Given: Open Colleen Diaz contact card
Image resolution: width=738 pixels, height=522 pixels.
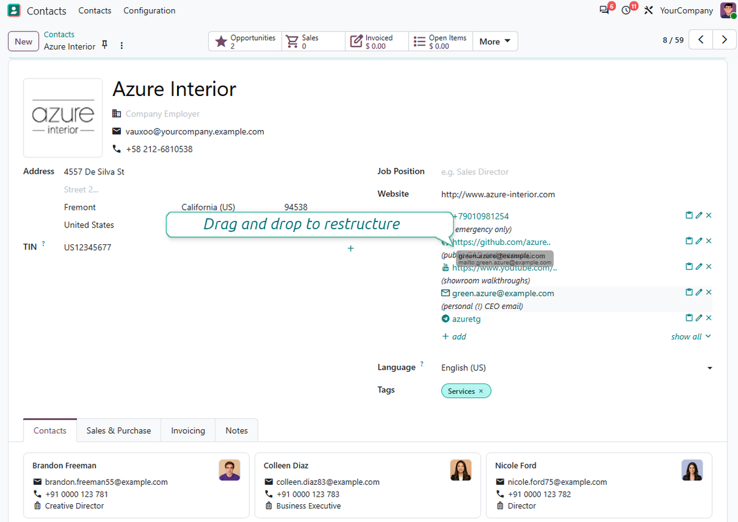Looking at the screenshot, I should pyautogui.click(x=368, y=485).
